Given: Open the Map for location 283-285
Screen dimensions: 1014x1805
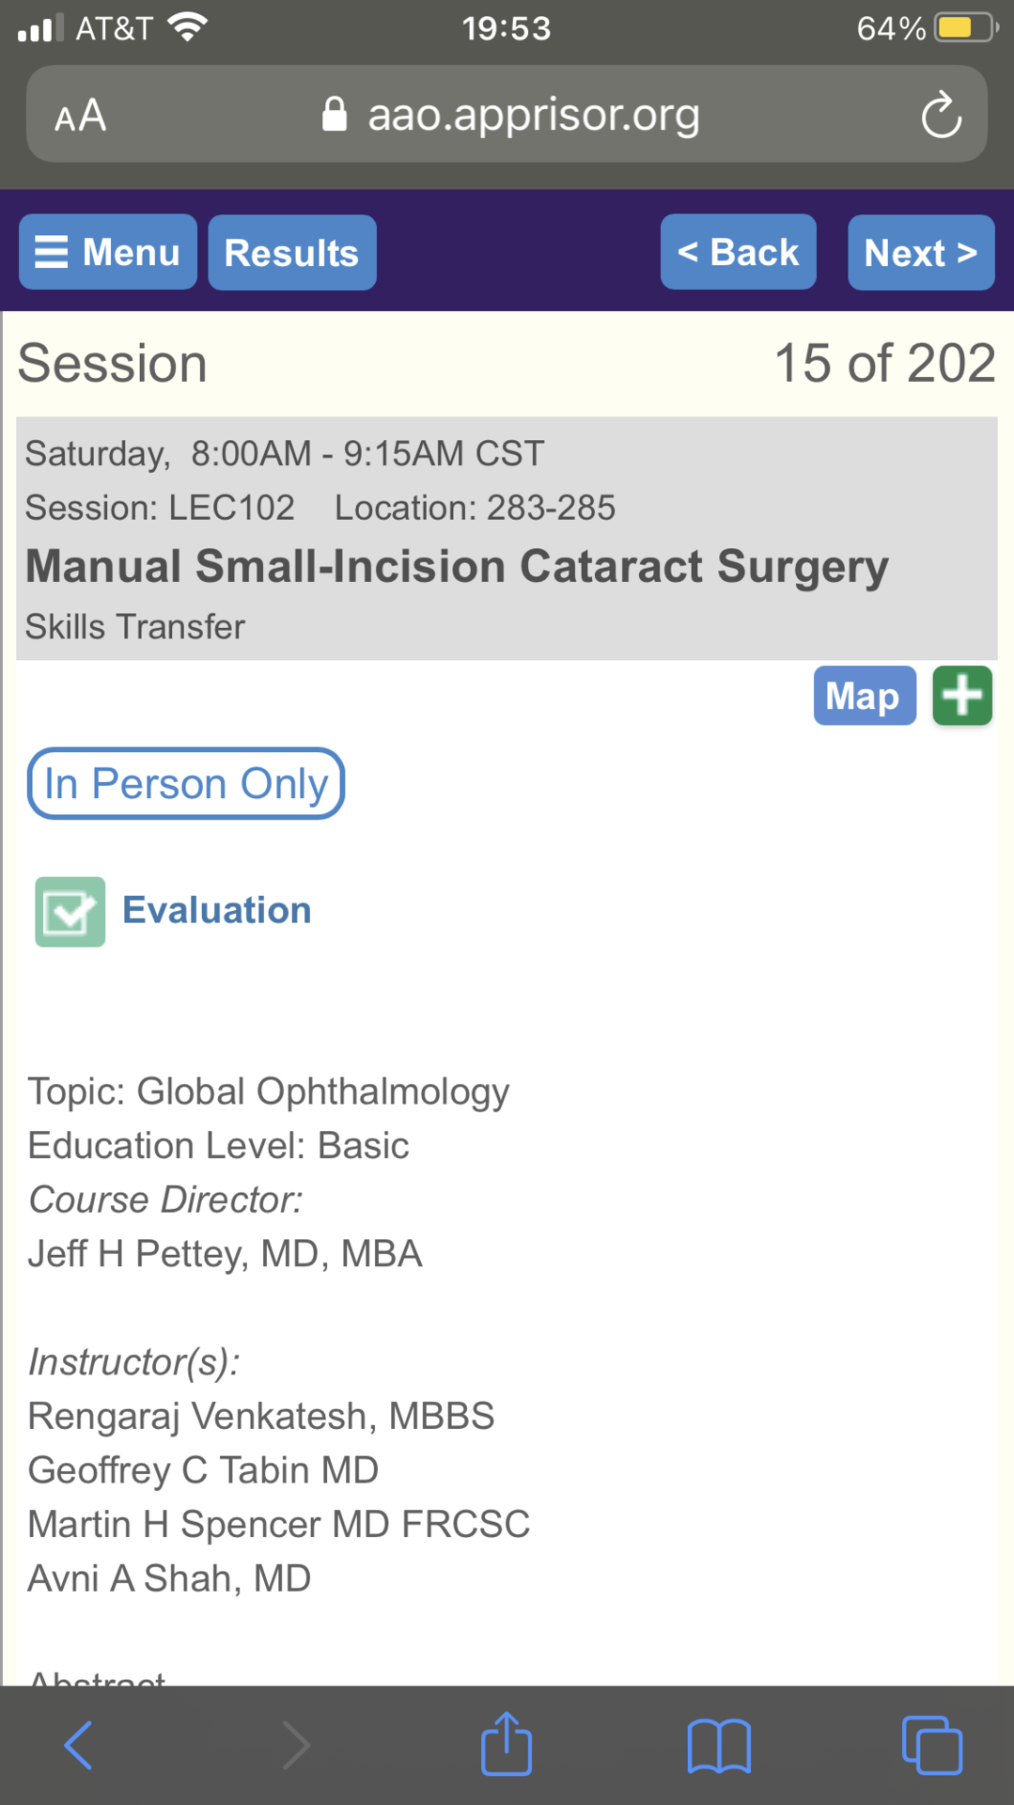Looking at the screenshot, I should [x=865, y=696].
